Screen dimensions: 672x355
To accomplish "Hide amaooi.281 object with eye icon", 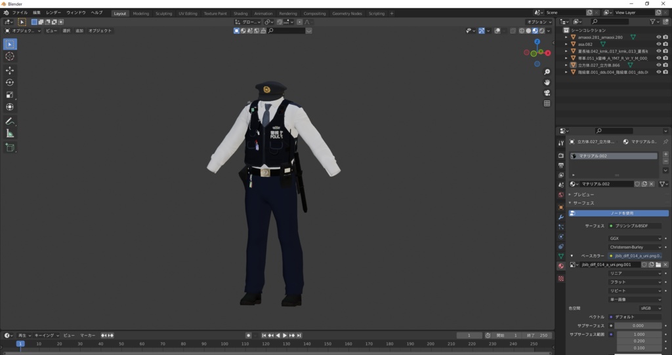I will [x=659, y=37].
